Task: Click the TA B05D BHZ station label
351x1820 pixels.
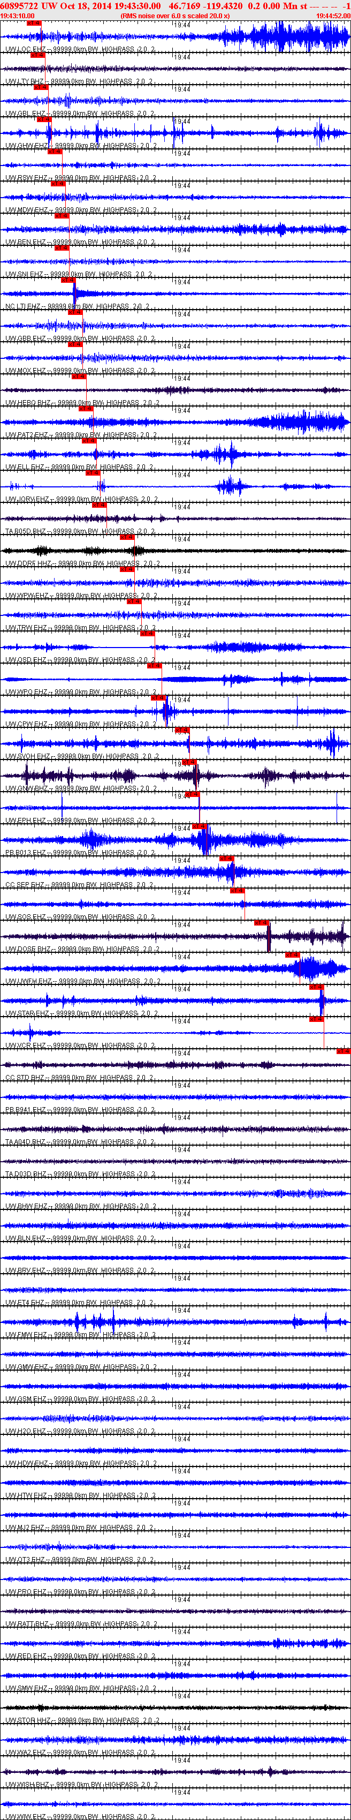Action: [80, 531]
